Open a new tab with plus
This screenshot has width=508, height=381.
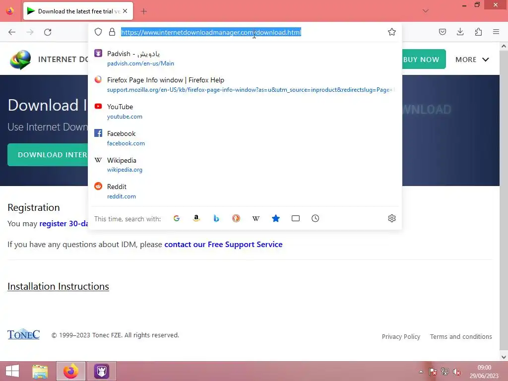(143, 11)
